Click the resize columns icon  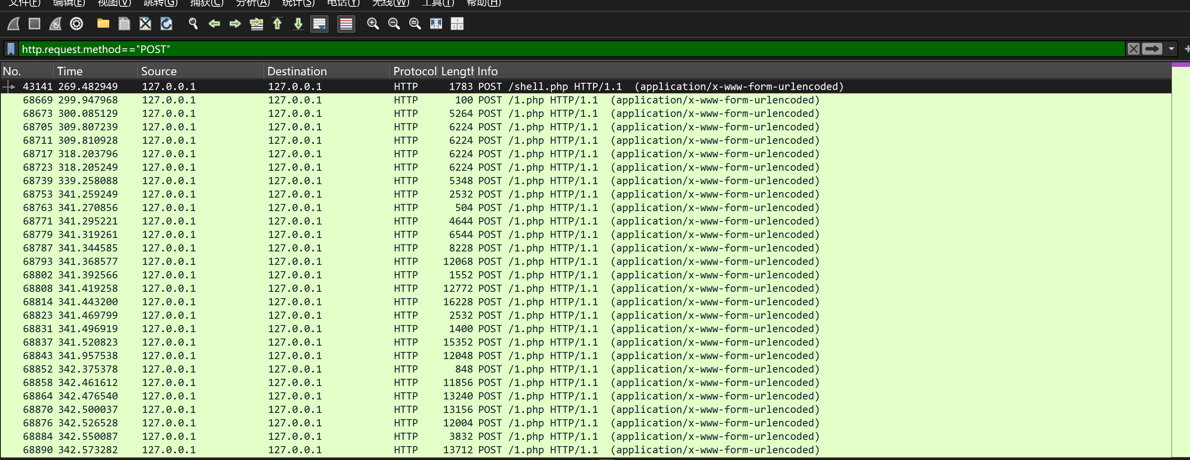(x=436, y=24)
